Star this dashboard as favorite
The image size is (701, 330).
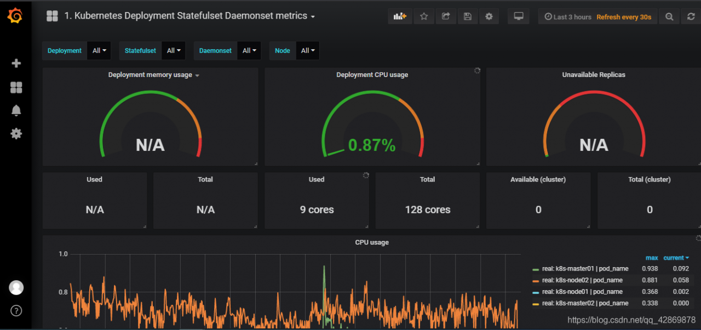click(x=424, y=16)
